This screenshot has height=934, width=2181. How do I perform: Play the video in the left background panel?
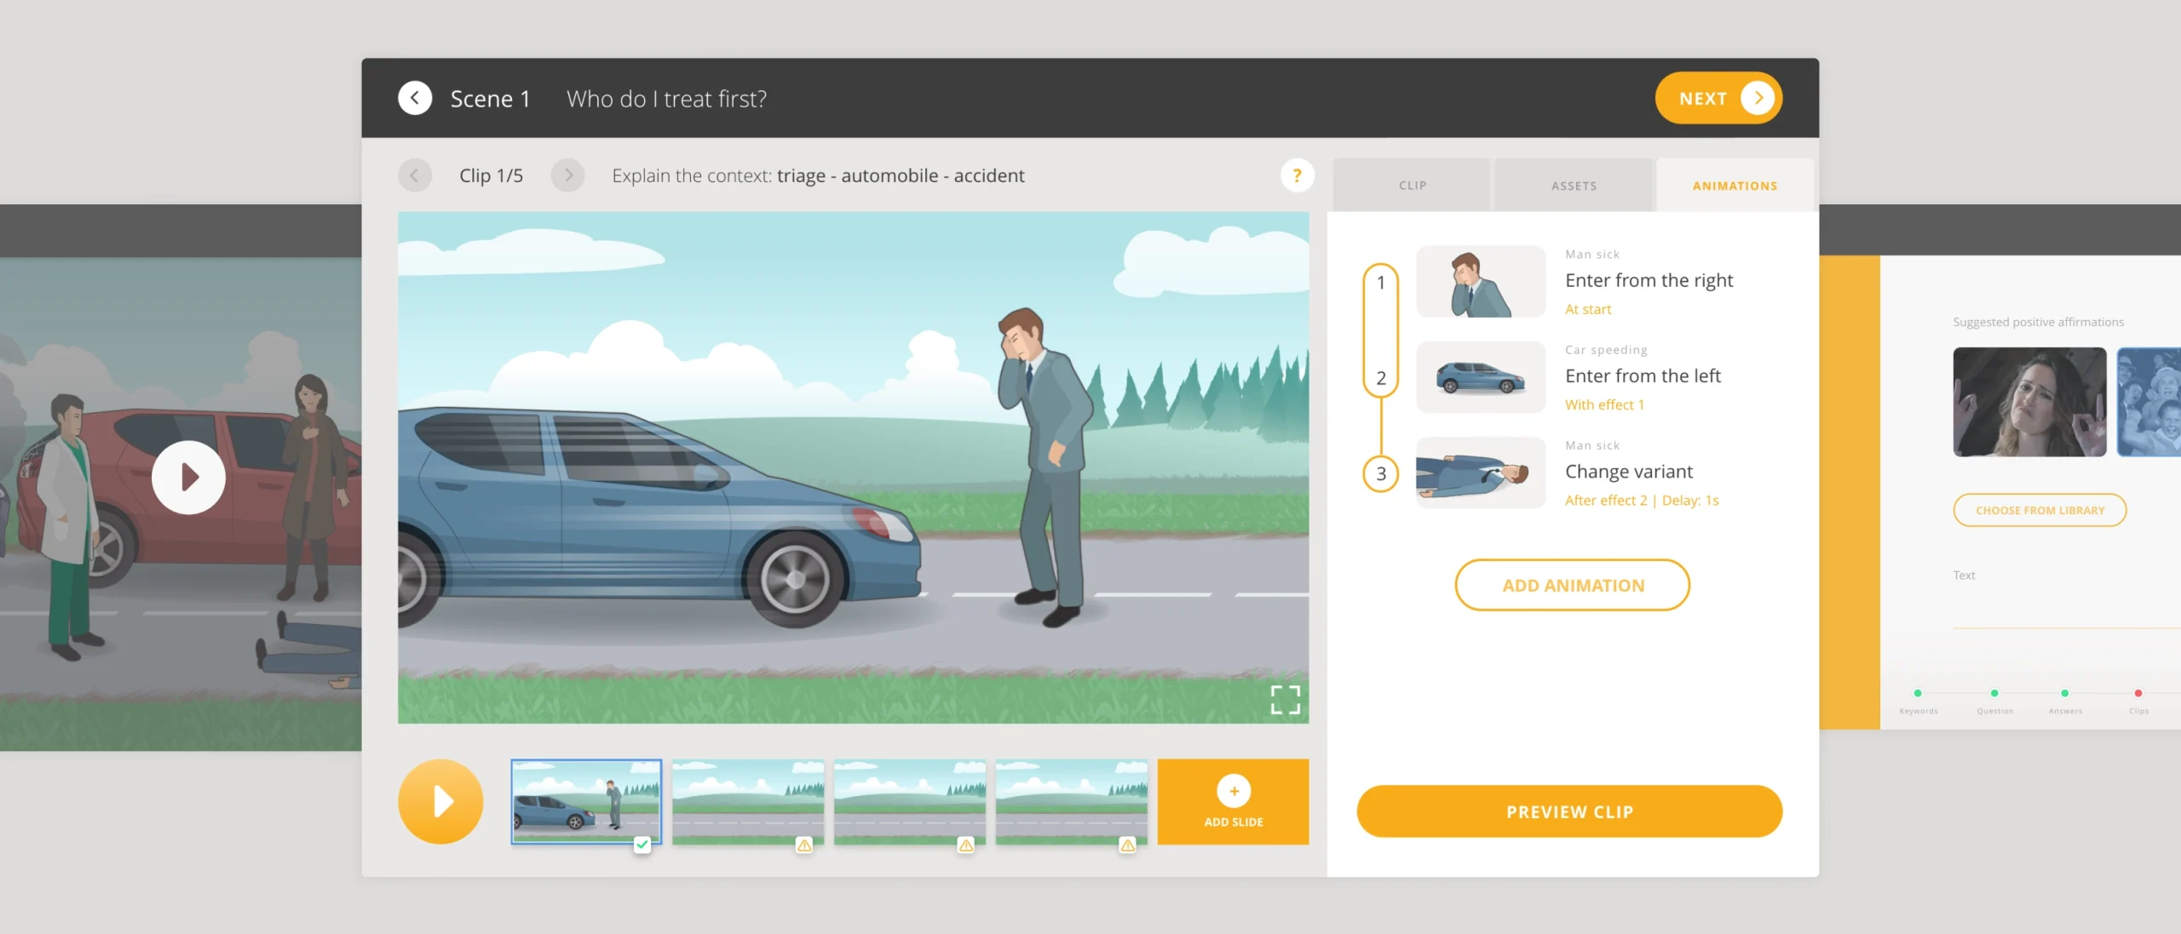click(x=188, y=477)
